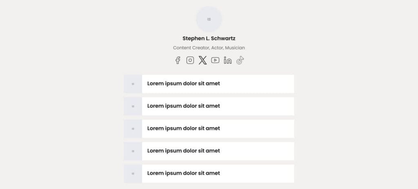This screenshot has height=189, width=418.
Task: Click the fourth link's gray thumbnail placeholder
Action: coord(133,151)
